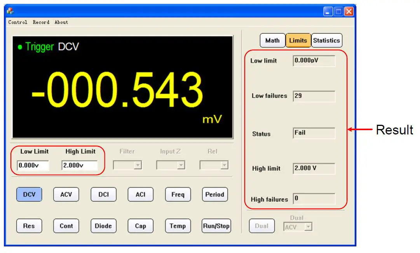Open the Input Z dropdown
The height and width of the screenshot is (253, 420).
pyautogui.click(x=171, y=165)
